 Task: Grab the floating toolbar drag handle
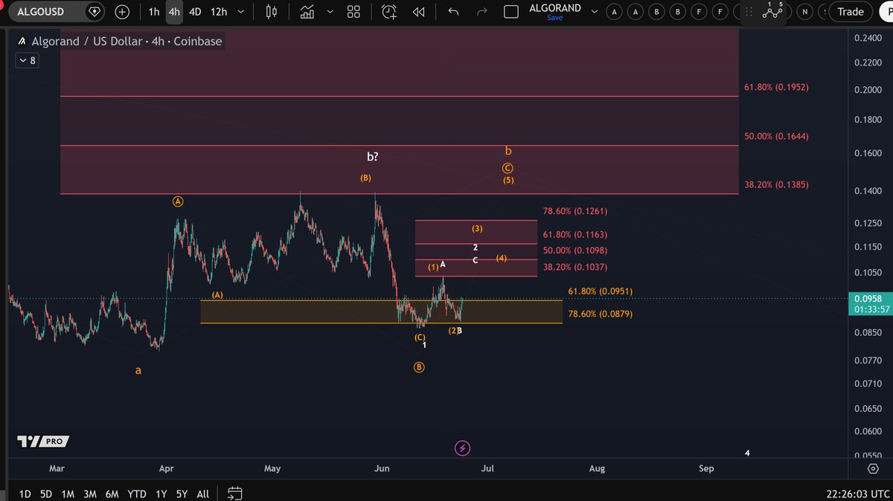[x=749, y=12]
